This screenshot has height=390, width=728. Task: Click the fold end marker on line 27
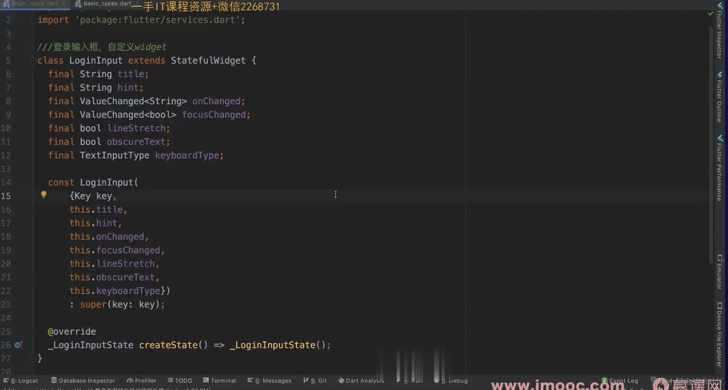tap(33, 358)
